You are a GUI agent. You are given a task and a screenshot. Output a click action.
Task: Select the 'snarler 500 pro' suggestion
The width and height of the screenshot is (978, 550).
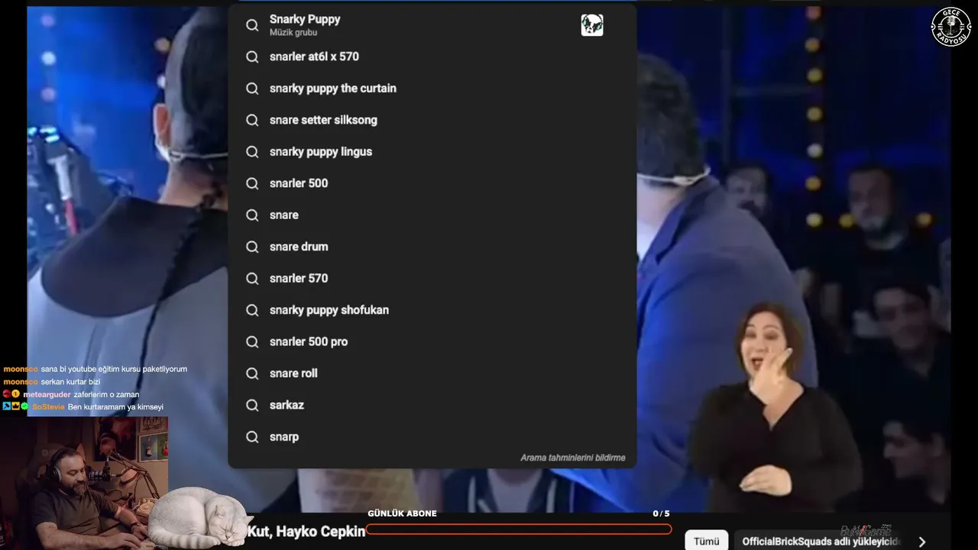point(432,342)
